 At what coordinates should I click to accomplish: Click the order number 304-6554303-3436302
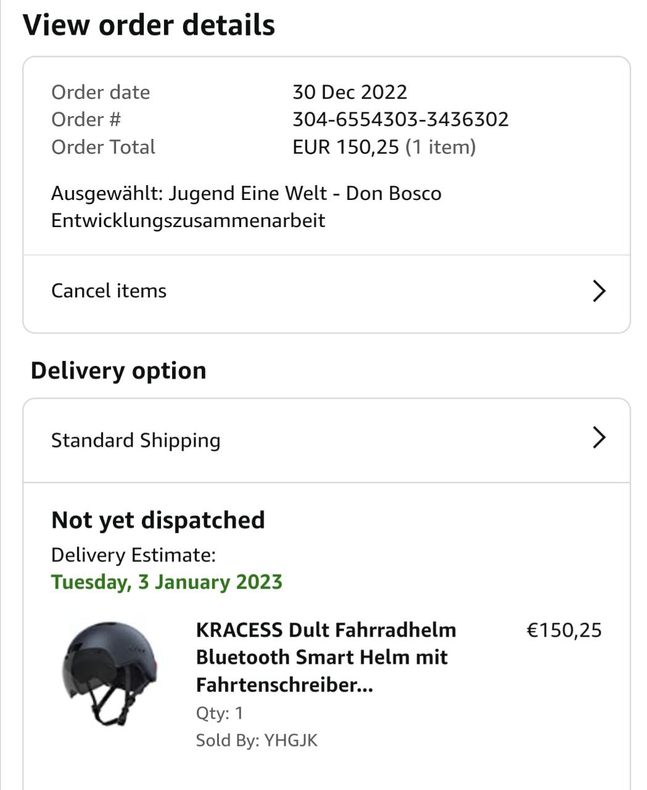(400, 119)
